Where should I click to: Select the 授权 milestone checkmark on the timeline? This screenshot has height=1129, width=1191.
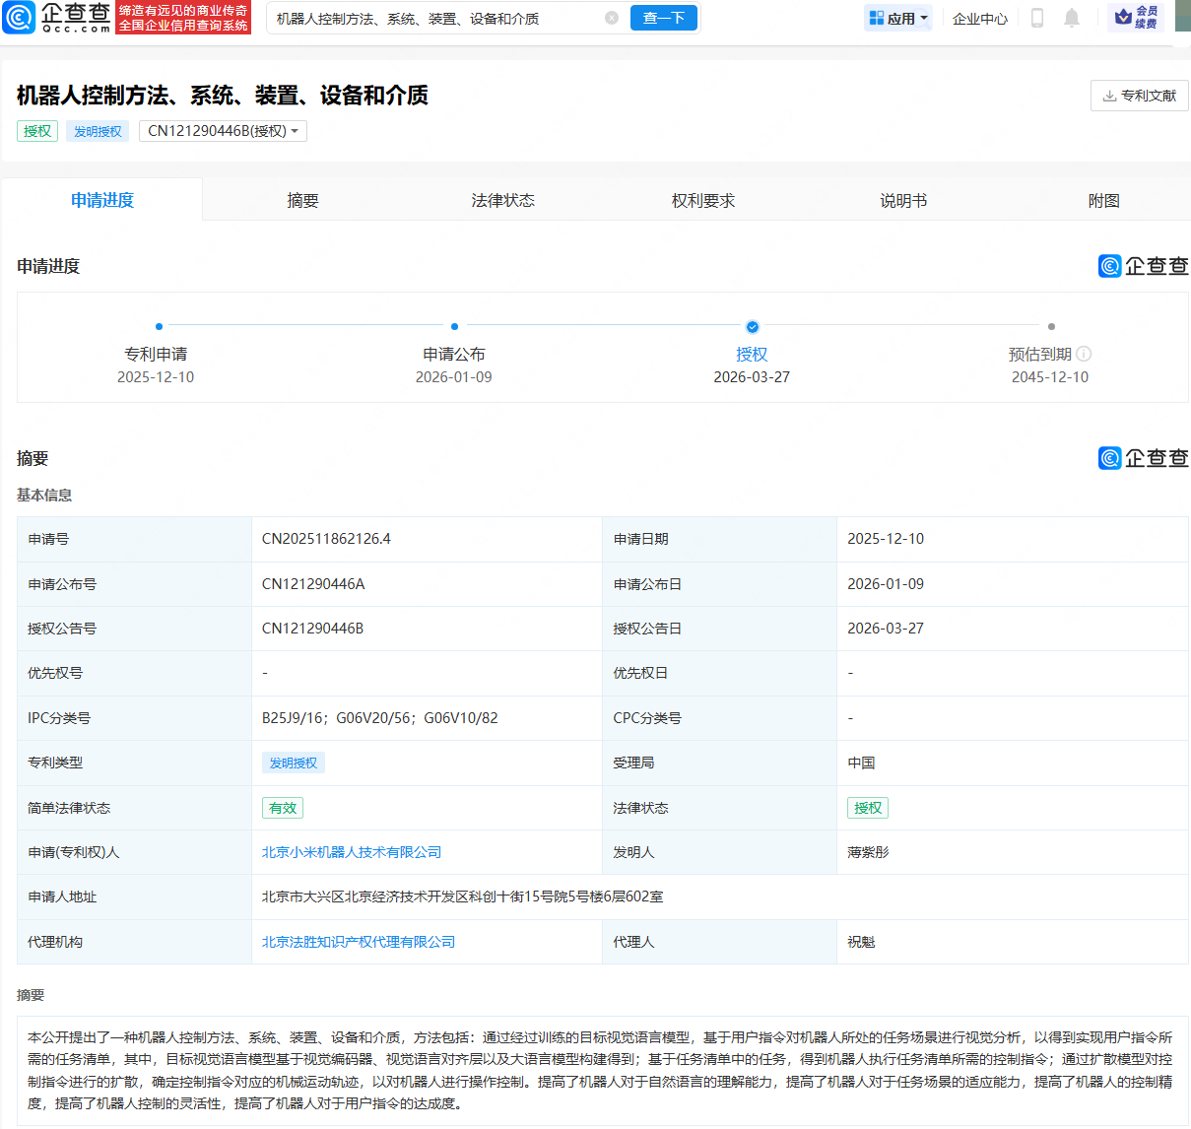tap(752, 326)
